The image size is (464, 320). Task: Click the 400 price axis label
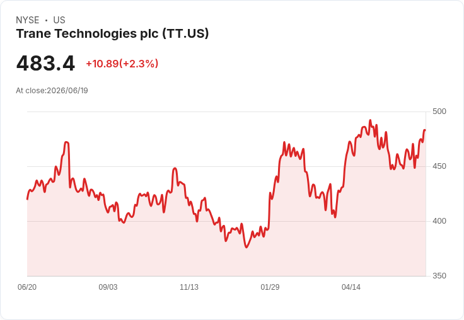tap(439, 221)
